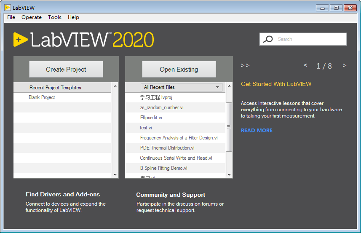Open test.vi from recent files
This screenshot has width=361, height=233.
click(x=175, y=128)
